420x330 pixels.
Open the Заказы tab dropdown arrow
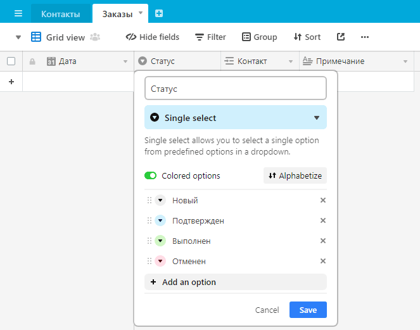tap(141, 13)
